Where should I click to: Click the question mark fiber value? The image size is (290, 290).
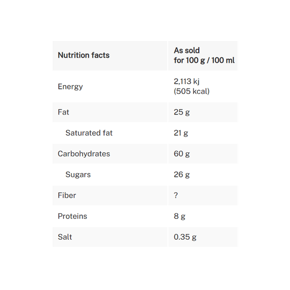pos(176,195)
